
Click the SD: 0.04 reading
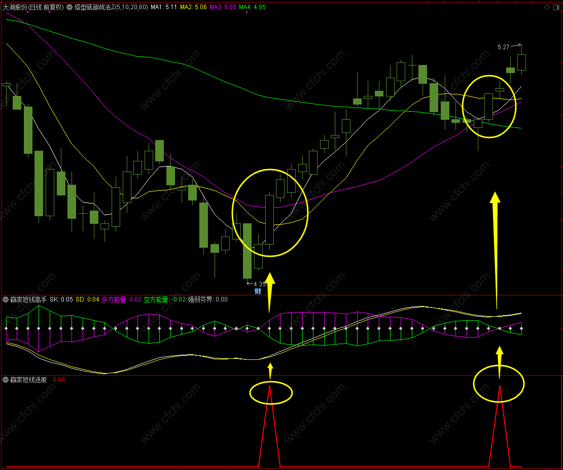(x=87, y=299)
